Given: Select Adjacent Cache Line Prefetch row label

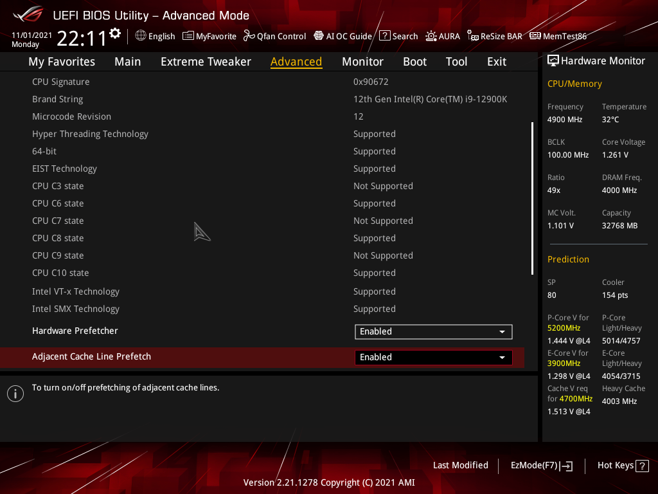Looking at the screenshot, I should (x=91, y=356).
